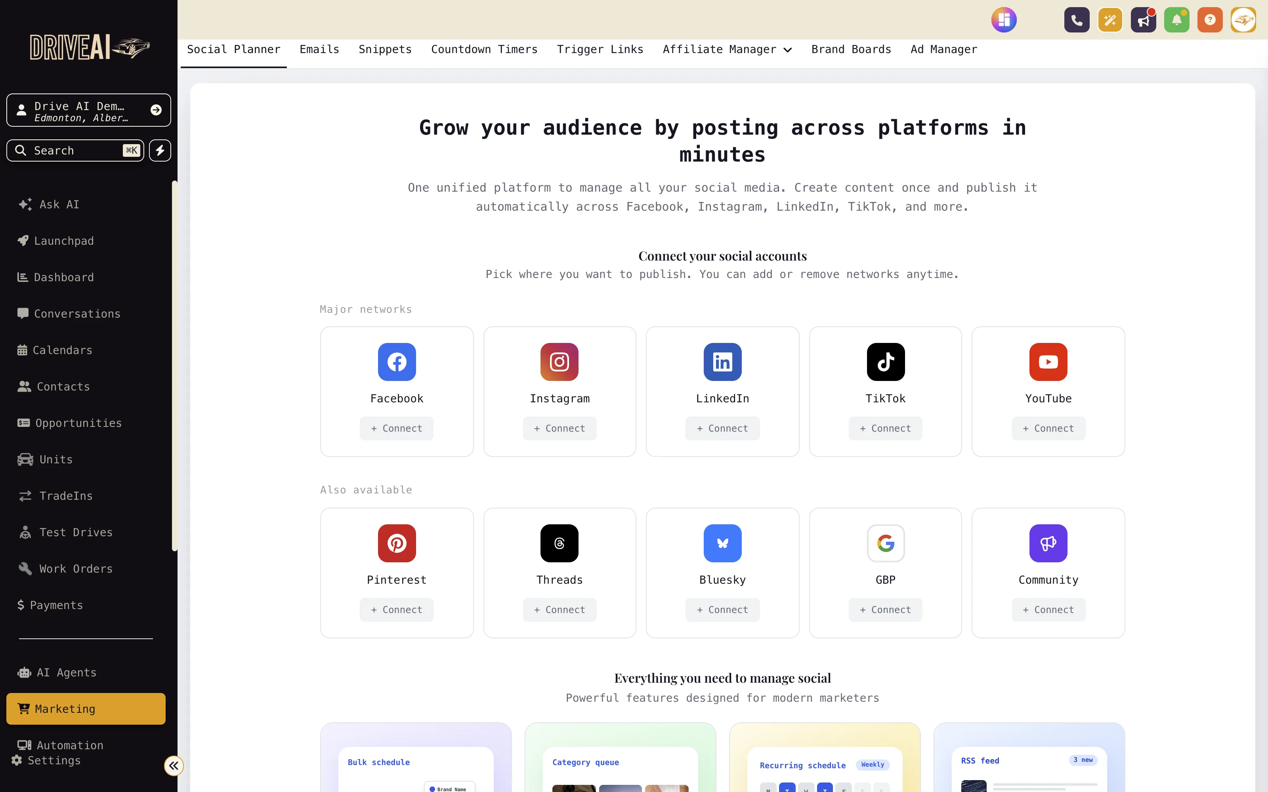The height and width of the screenshot is (792, 1268).
Task: Open the notifications bell
Action: [x=1177, y=20]
